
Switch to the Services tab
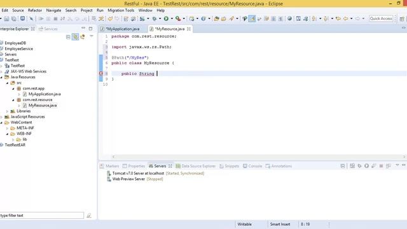click(48, 29)
